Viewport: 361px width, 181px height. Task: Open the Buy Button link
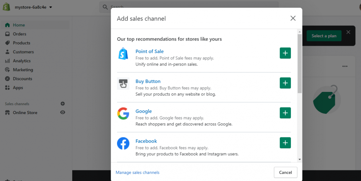[148, 81]
